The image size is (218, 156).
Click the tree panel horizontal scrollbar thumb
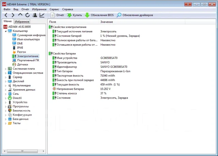(x=22, y=151)
